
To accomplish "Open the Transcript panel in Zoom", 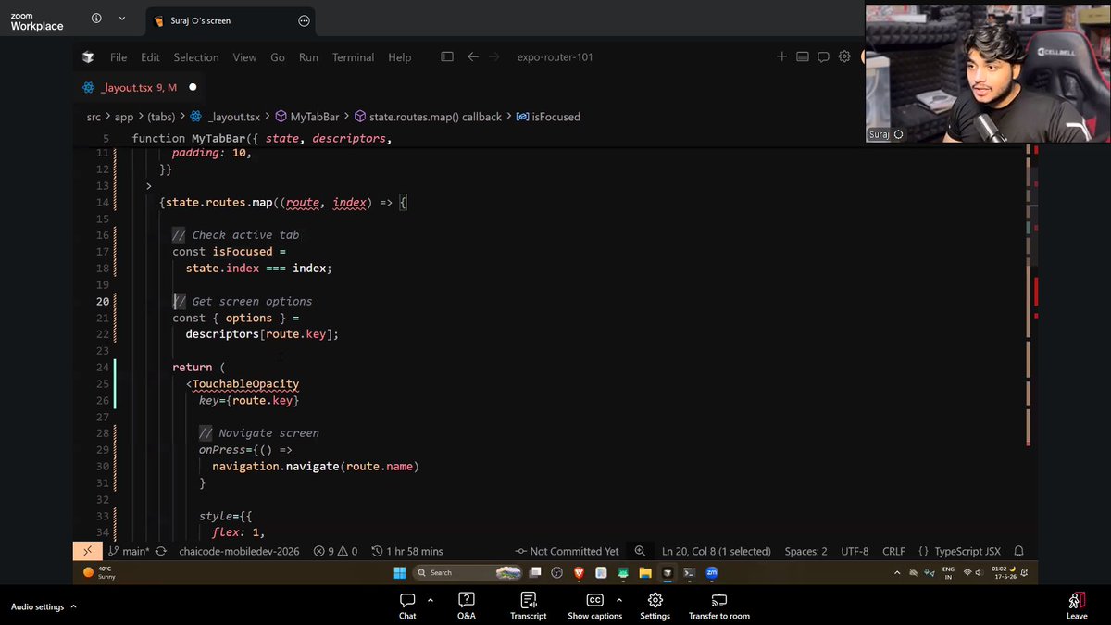I will [528, 606].
